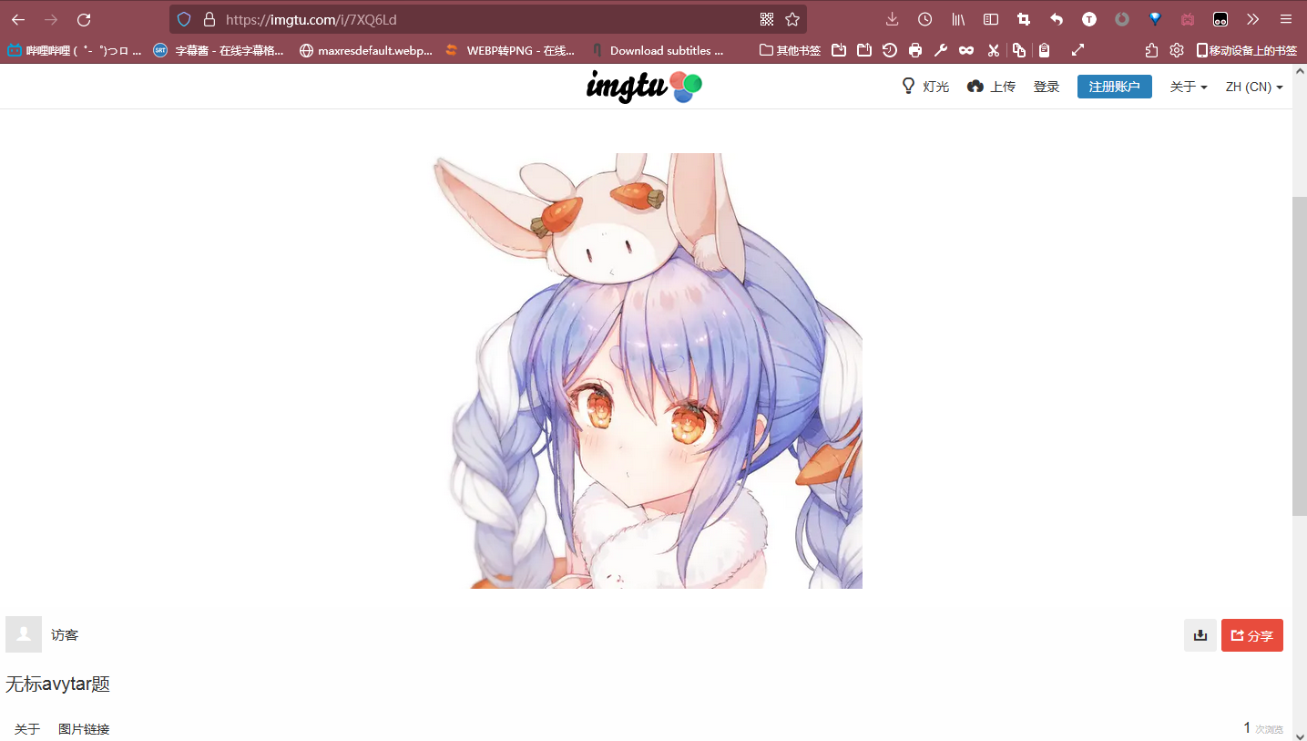
Task: Open the blue diamond extension
Action: (x=1155, y=19)
